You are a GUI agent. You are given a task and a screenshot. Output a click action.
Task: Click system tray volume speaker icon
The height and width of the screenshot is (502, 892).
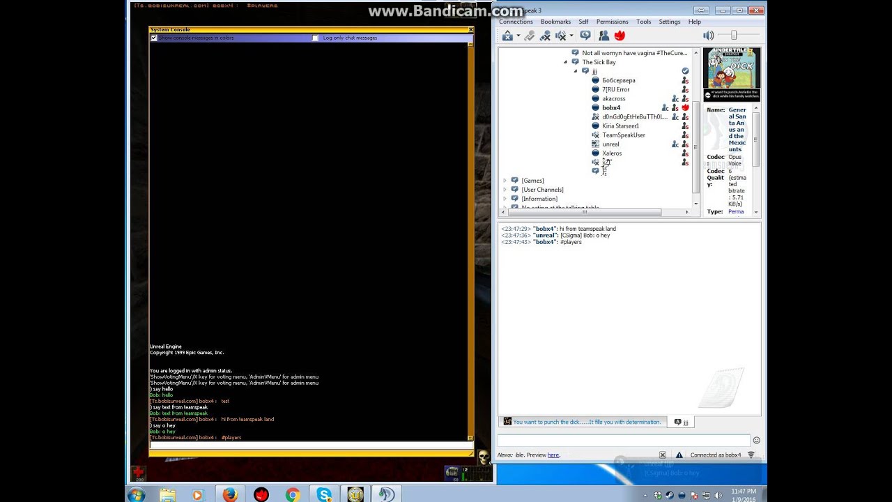pos(718,495)
